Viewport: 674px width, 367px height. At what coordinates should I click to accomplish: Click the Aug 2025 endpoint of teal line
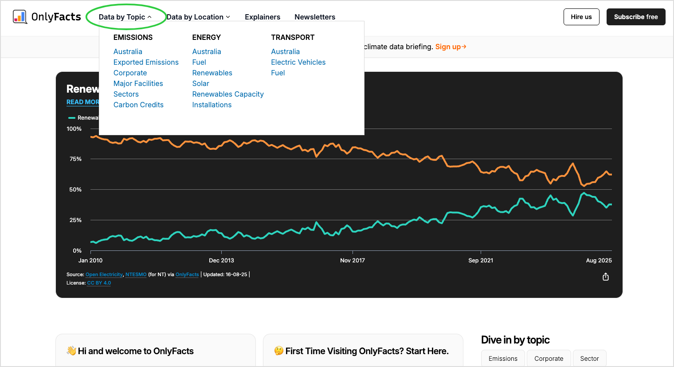[x=611, y=204]
